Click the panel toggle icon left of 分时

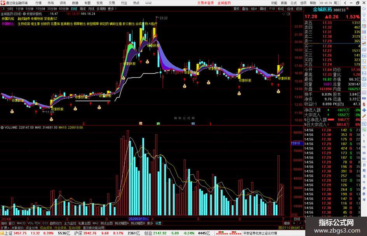[3, 9]
